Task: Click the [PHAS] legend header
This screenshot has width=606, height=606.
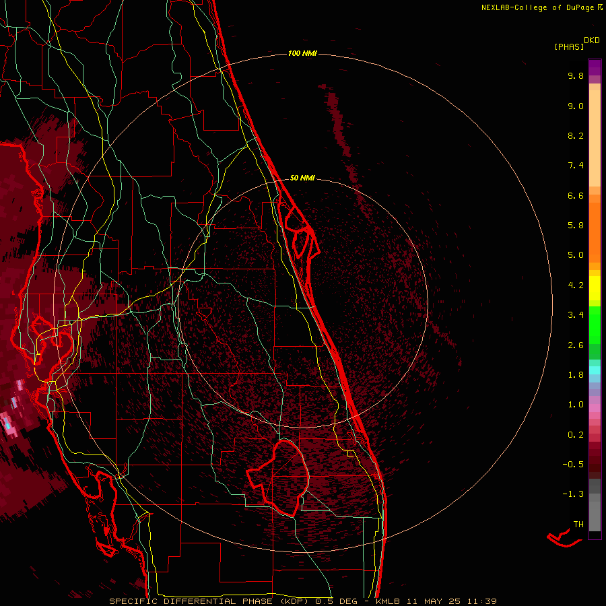Action: tap(569, 46)
